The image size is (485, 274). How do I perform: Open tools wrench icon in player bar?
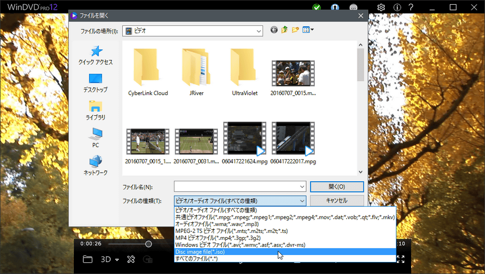[131, 259]
